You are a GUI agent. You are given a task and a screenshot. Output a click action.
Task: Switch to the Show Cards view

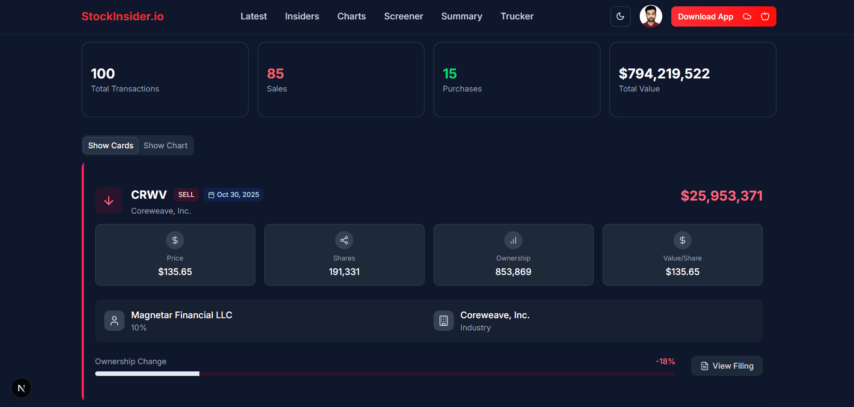[110, 145]
